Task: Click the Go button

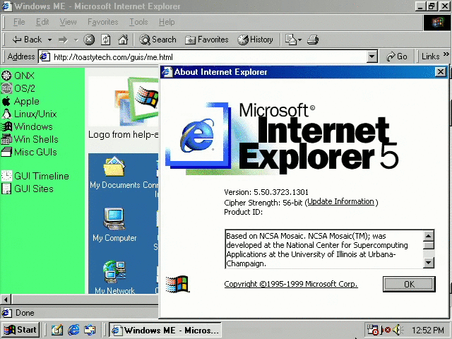Action: 397,56
